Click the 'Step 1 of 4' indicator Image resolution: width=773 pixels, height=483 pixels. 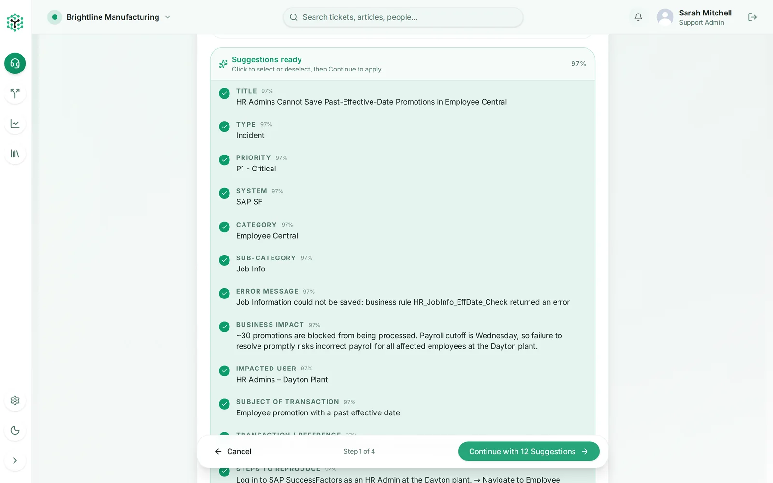359,452
